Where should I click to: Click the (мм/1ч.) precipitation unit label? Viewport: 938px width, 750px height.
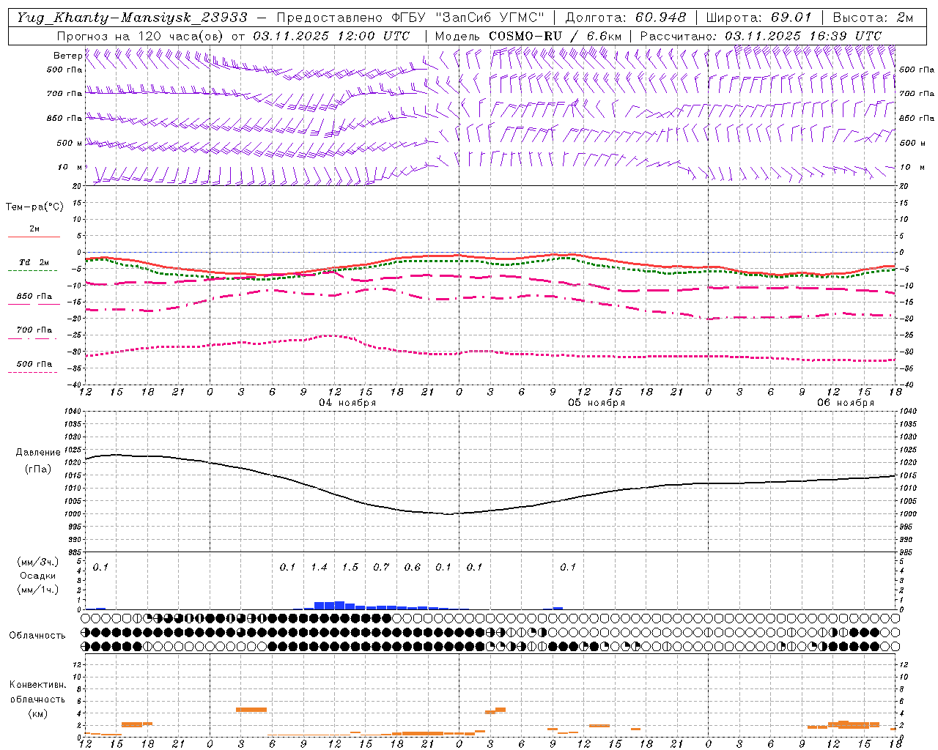38,590
